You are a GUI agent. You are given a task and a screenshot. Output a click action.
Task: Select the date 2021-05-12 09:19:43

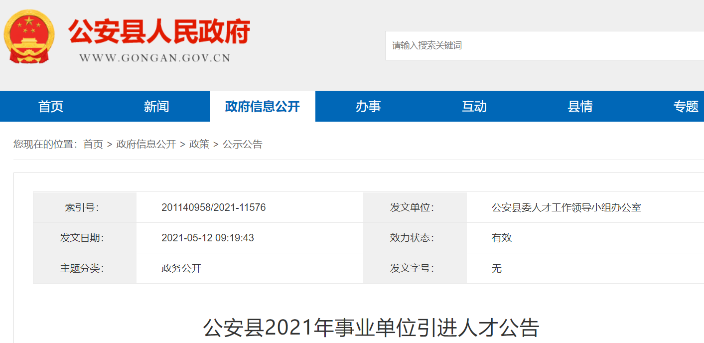pos(208,238)
